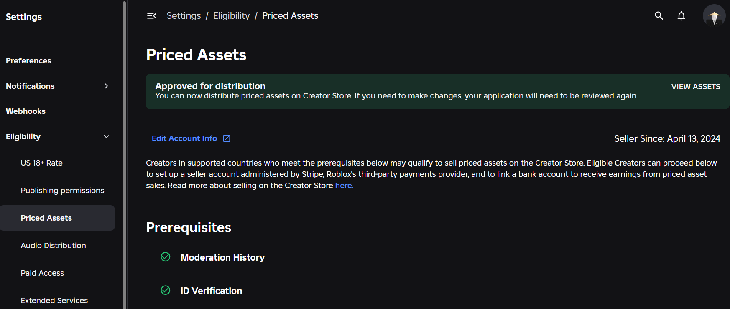Screen dimensions: 730x309
Task: Click the VIEW ASSETS link
Action: click(696, 87)
